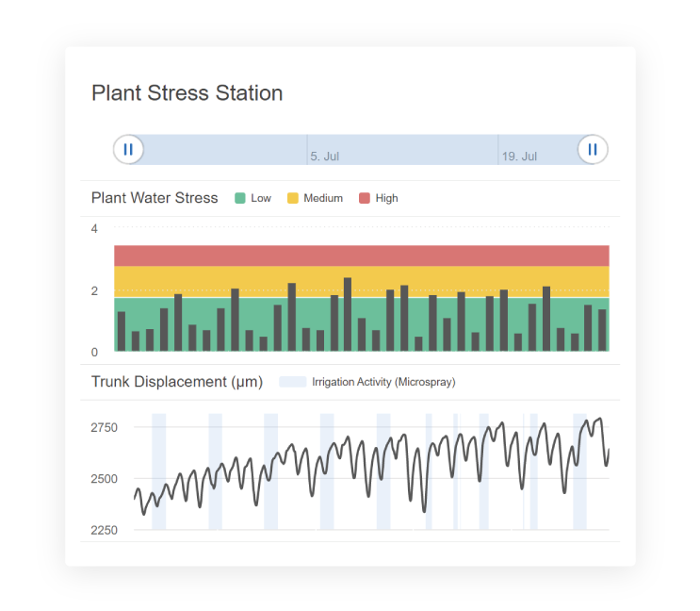This screenshot has height=611, width=700.
Task: Click the Plant Water Stress chart heading
Action: point(155,198)
